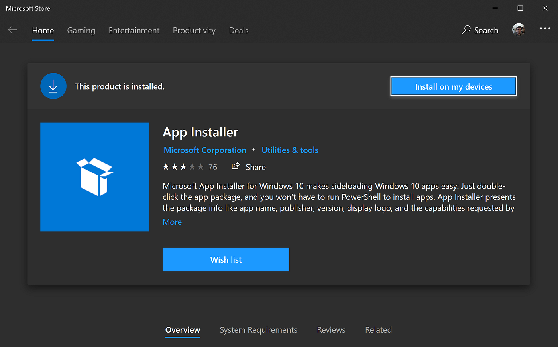Add App Installer to your Wish list
558x347 pixels.
[x=226, y=259]
